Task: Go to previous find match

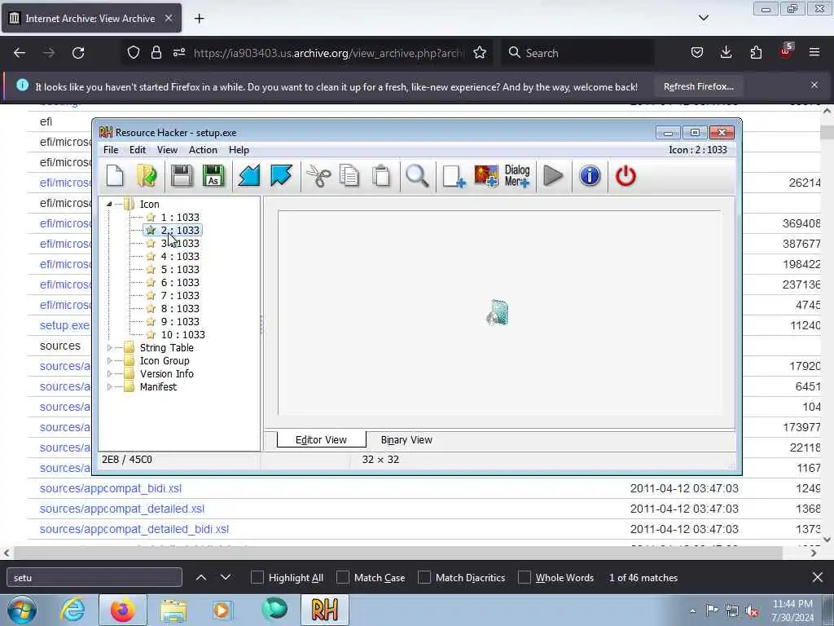Action: click(201, 578)
